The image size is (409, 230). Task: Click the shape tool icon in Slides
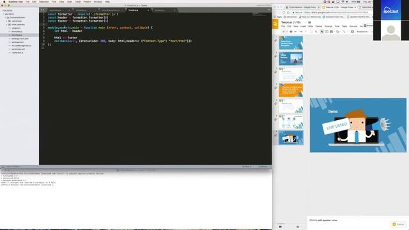pos(337,31)
